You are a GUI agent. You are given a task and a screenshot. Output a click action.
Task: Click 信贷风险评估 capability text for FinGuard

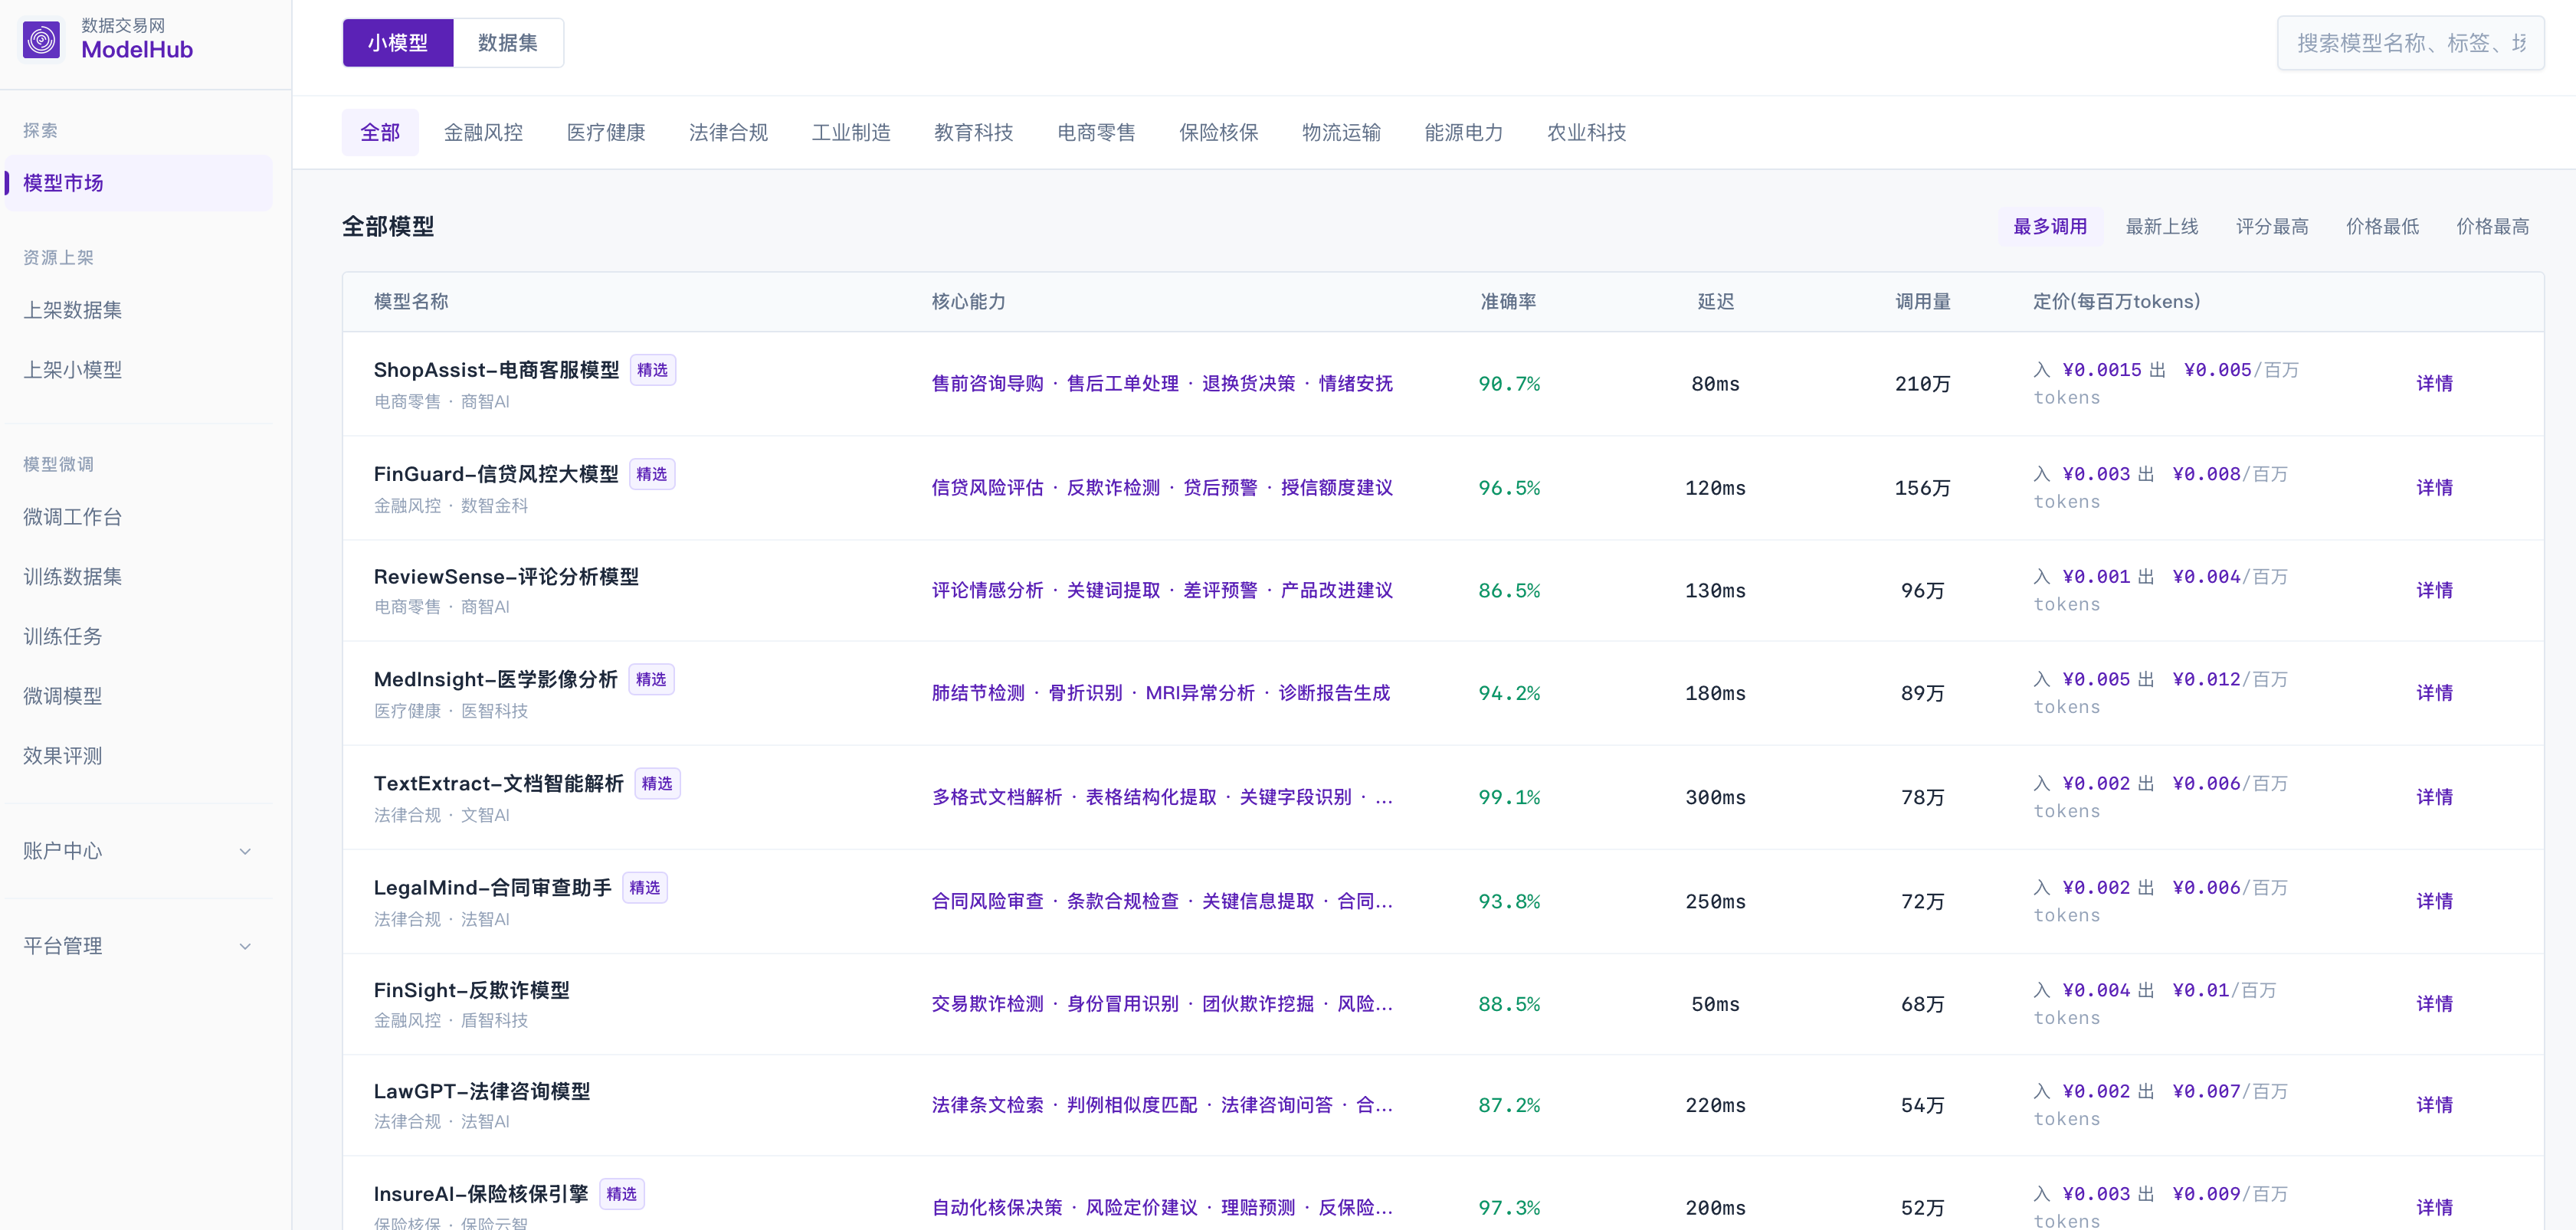tap(987, 488)
